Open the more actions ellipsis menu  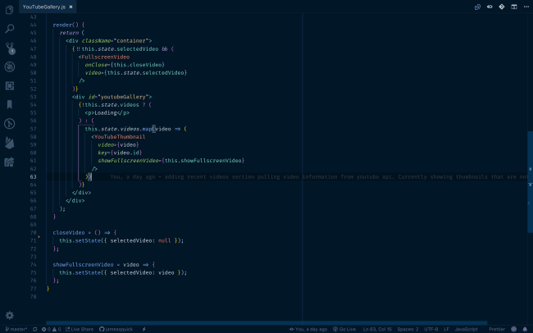[526, 7]
